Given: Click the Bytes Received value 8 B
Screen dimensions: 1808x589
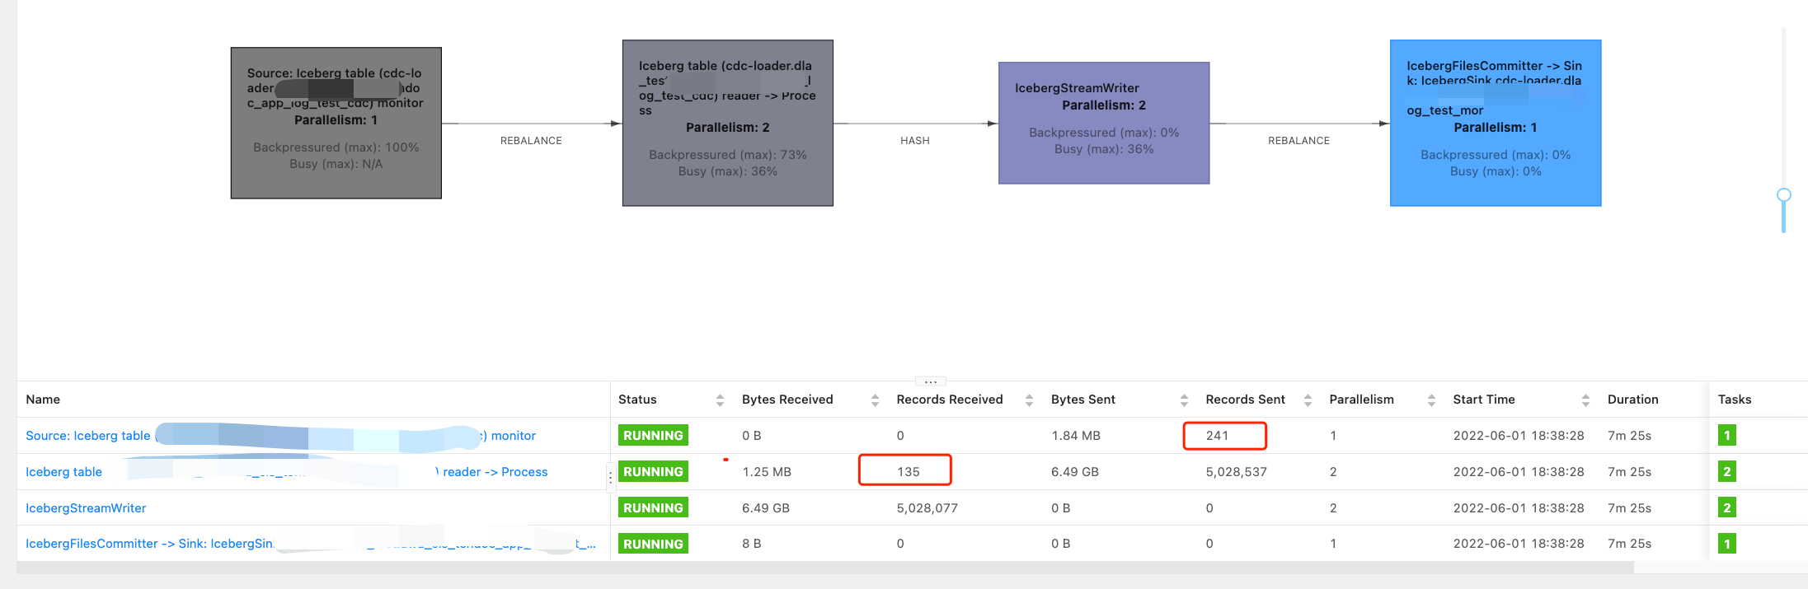Looking at the screenshot, I should point(752,544).
